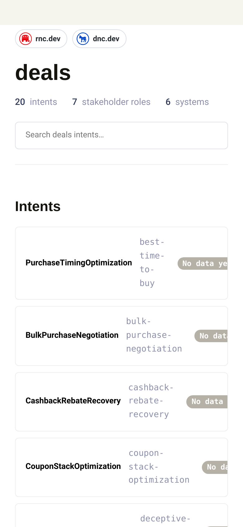Viewport: 243px width, 527px height.
Task: Focus the Search deals intents field
Action: tap(121, 135)
